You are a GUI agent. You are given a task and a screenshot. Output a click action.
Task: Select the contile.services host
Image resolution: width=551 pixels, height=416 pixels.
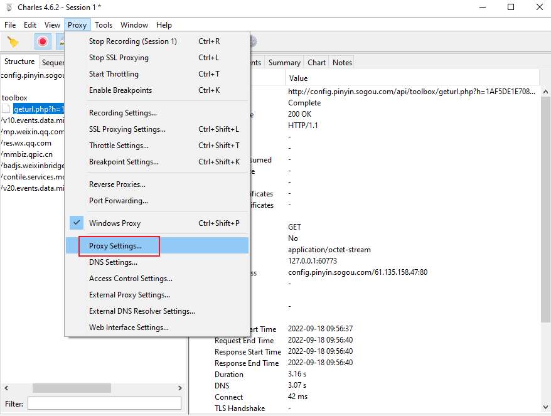33,177
